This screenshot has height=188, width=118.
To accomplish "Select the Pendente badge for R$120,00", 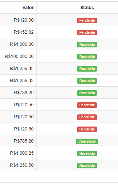I will pos(87,20).
